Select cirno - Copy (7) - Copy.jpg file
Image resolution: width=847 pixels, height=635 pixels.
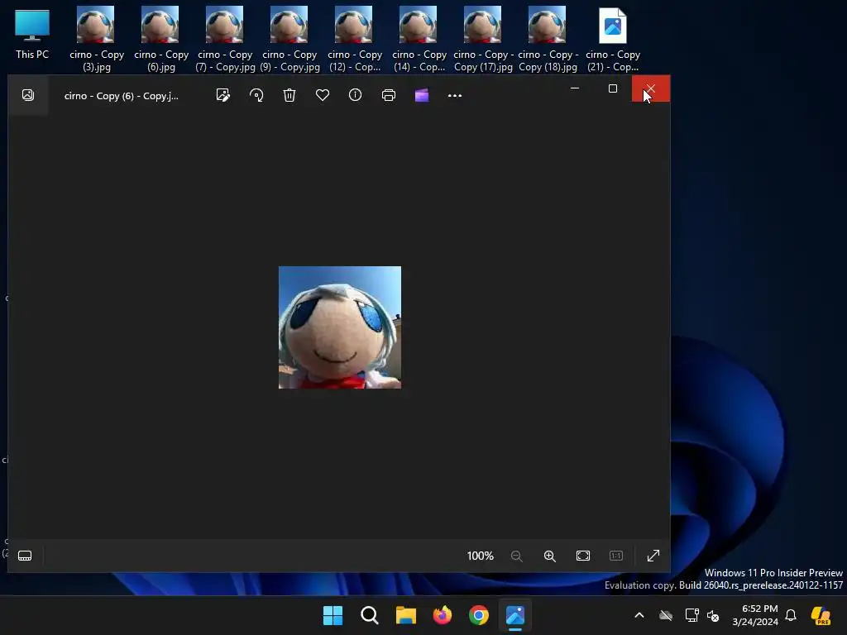[225, 39]
